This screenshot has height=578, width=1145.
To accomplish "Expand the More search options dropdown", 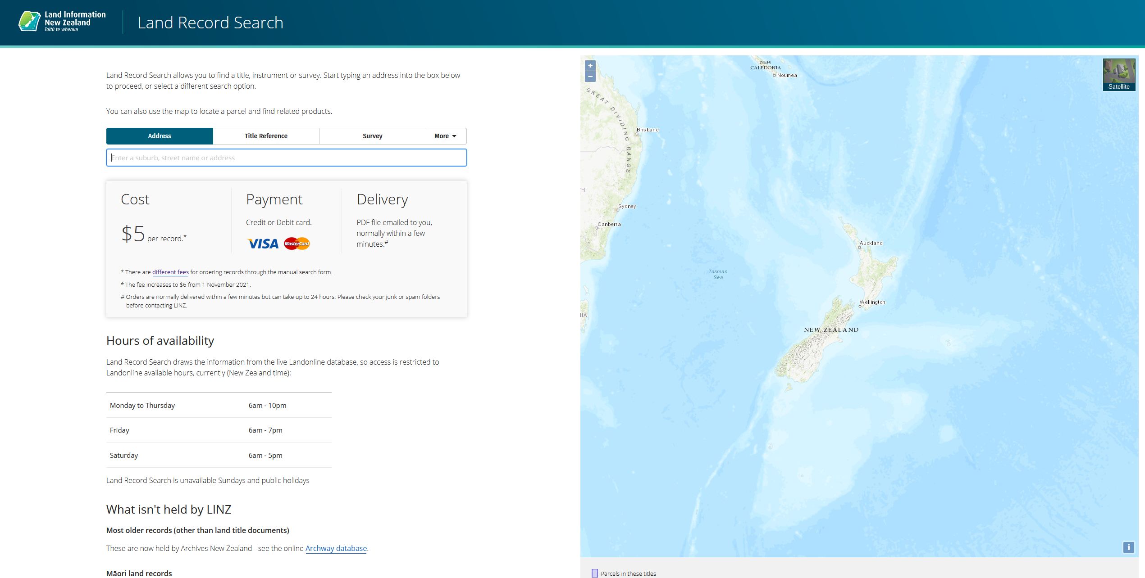I will [445, 136].
